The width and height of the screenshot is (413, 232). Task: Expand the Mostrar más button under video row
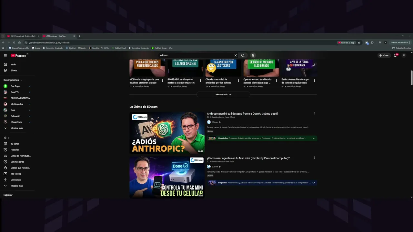click(x=223, y=94)
